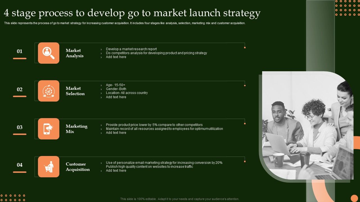The image size is (360, 202).
Task: Click 'Add text here' under Customer Acquisition
Action: point(116,170)
